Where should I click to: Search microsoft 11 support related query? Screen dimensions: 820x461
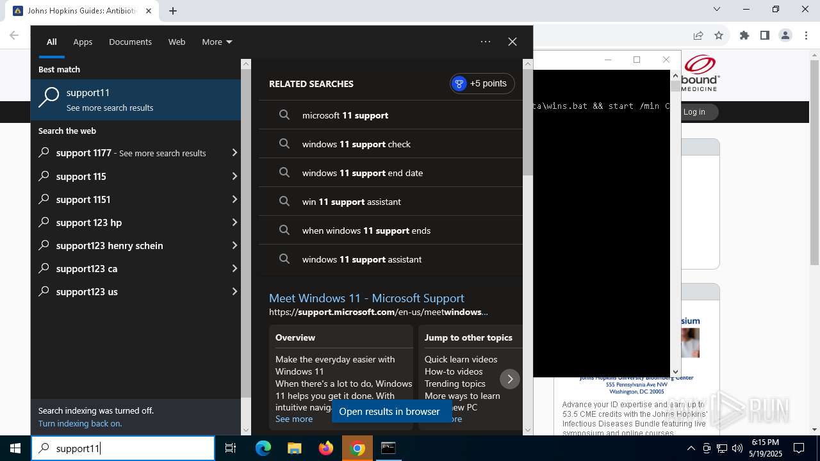coord(391,115)
